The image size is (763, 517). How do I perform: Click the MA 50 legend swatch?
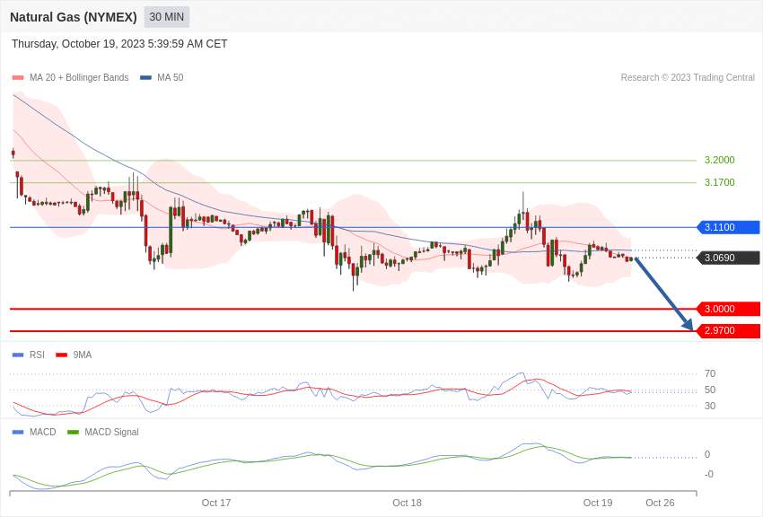click(x=145, y=78)
